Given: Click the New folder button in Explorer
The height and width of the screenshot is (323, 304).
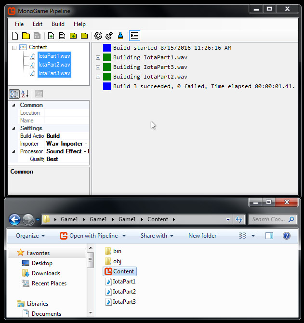Looking at the screenshot, I should pyautogui.click(x=202, y=236).
